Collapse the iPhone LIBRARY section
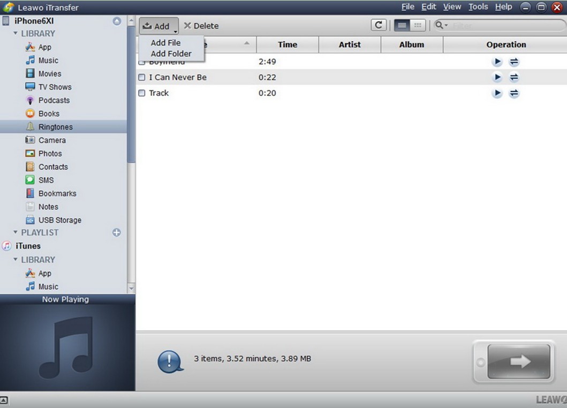Viewport: 567px width, 408px height. [16, 33]
